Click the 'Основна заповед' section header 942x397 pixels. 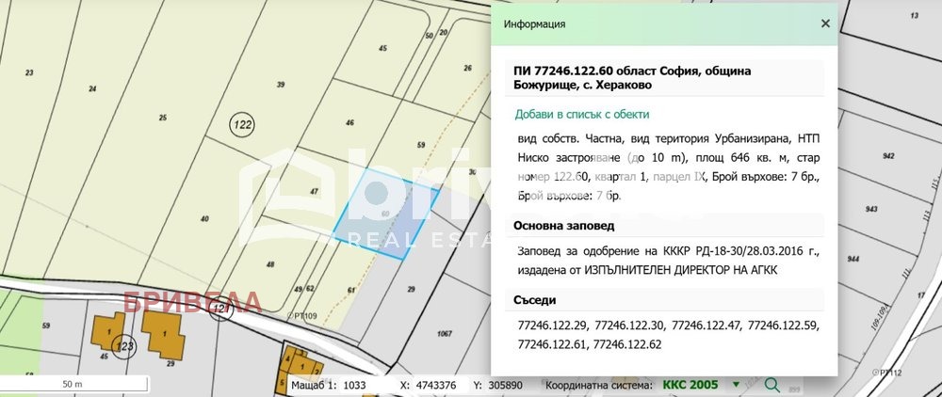coord(563,226)
